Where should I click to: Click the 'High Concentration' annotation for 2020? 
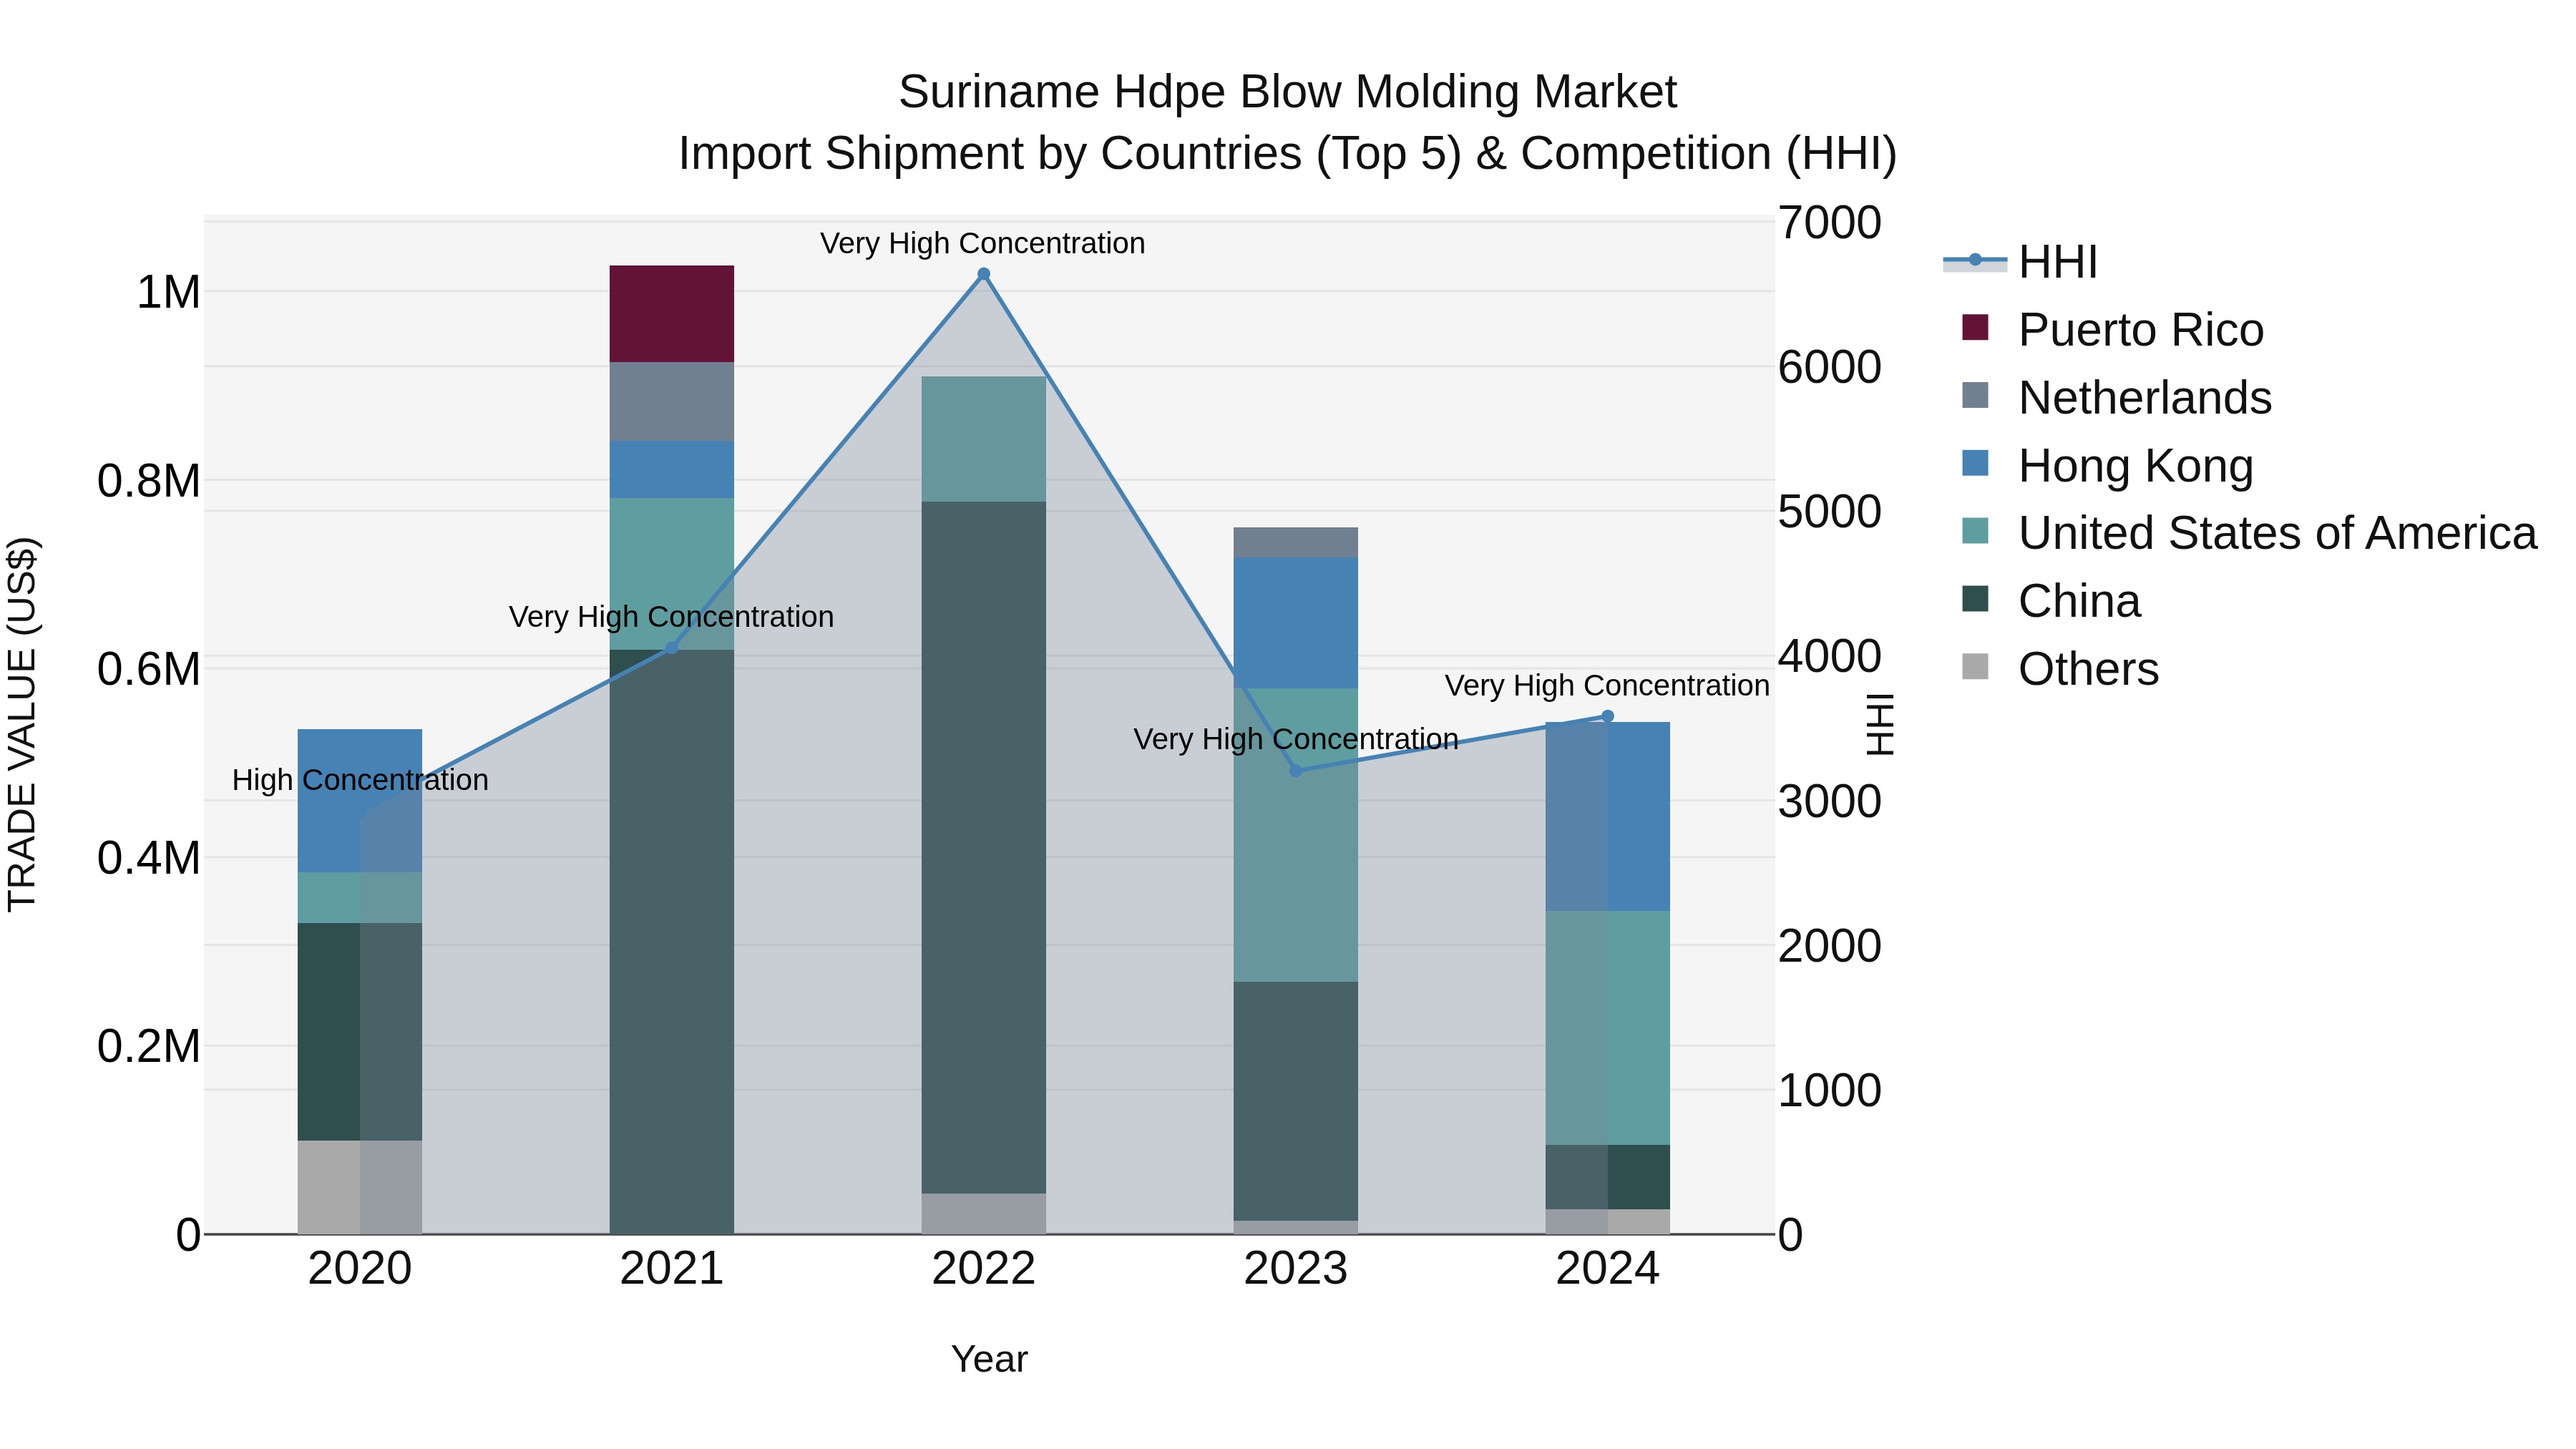(x=360, y=780)
